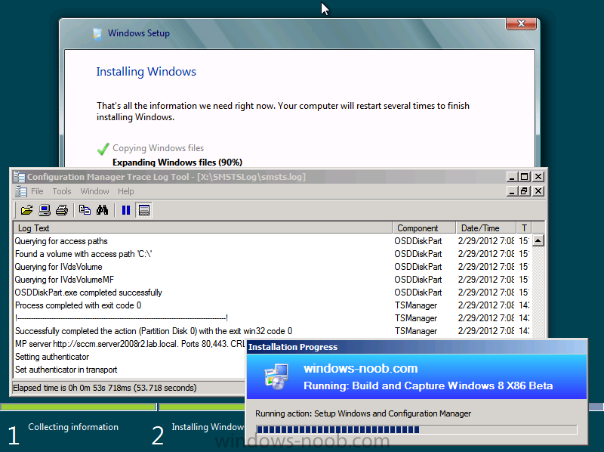Click OSDDiskPart component in 'Querying for access paths' row
The width and height of the screenshot is (604, 452).
418,241
